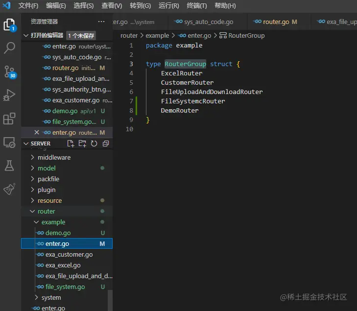Open 选择(S) menu

pos(84,5)
